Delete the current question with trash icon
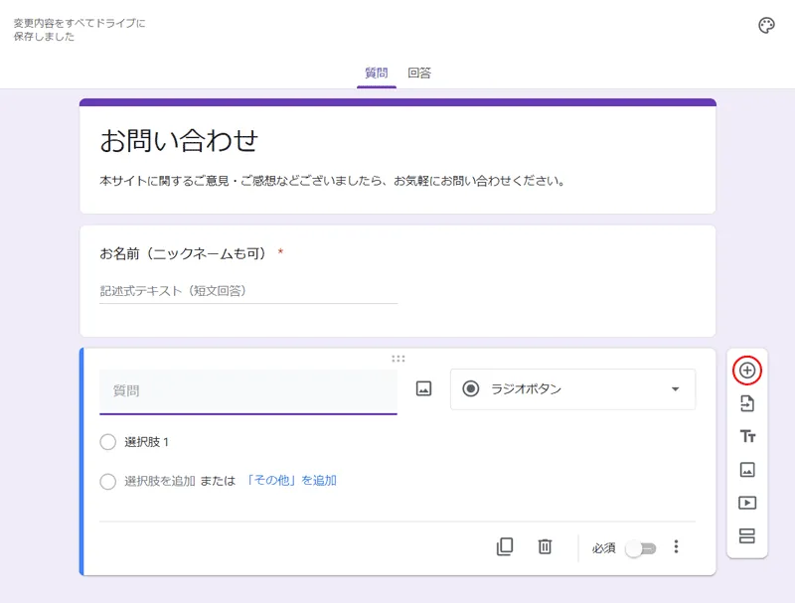 (x=545, y=546)
